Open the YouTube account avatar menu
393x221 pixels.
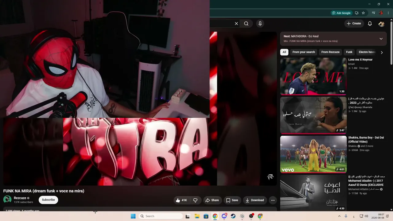pyautogui.click(x=381, y=24)
